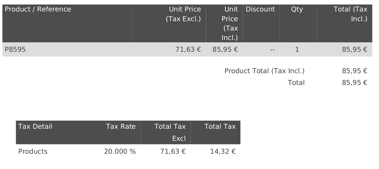Click the Total Tax Excl header

click(x=170, y=132)
